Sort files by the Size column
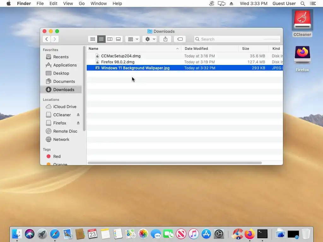 pyautogui.click(x=254, y=49)
